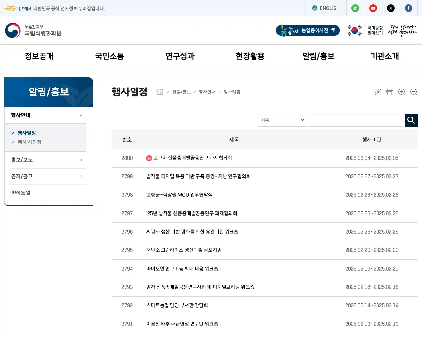Screen dimensions: 422x337
Task: Open the 농업용어사전 banner
Action: [308, 30]
